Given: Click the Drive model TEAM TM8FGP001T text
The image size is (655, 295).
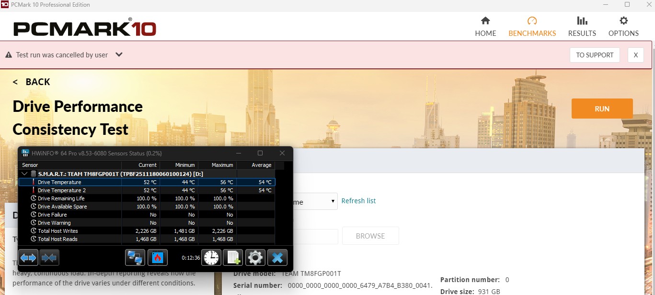Looking at the screenshot, I should point(287,273).
